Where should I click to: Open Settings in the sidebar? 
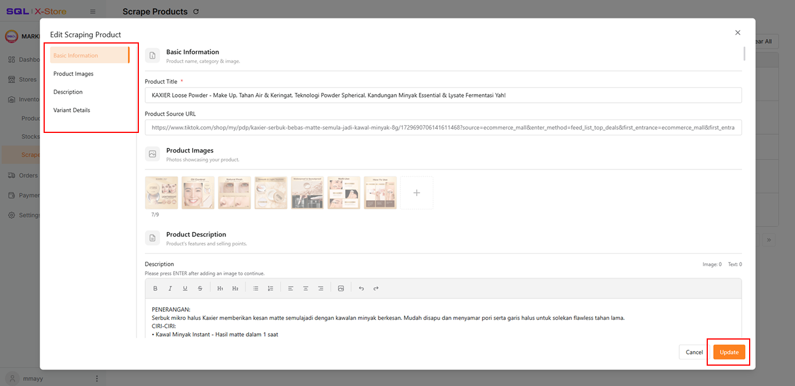tap(23, 215)
